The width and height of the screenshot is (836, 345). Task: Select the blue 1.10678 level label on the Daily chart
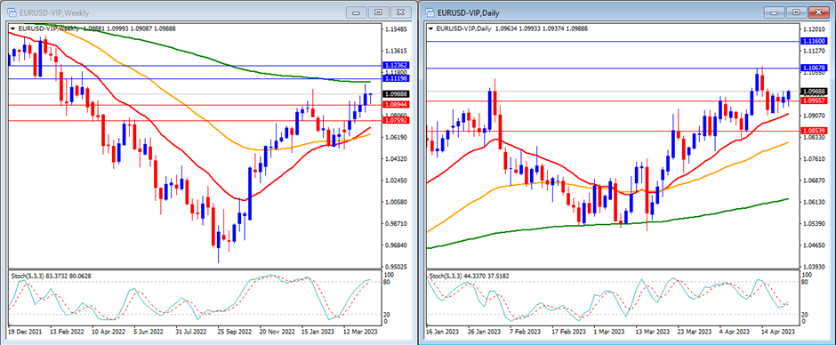814,68
